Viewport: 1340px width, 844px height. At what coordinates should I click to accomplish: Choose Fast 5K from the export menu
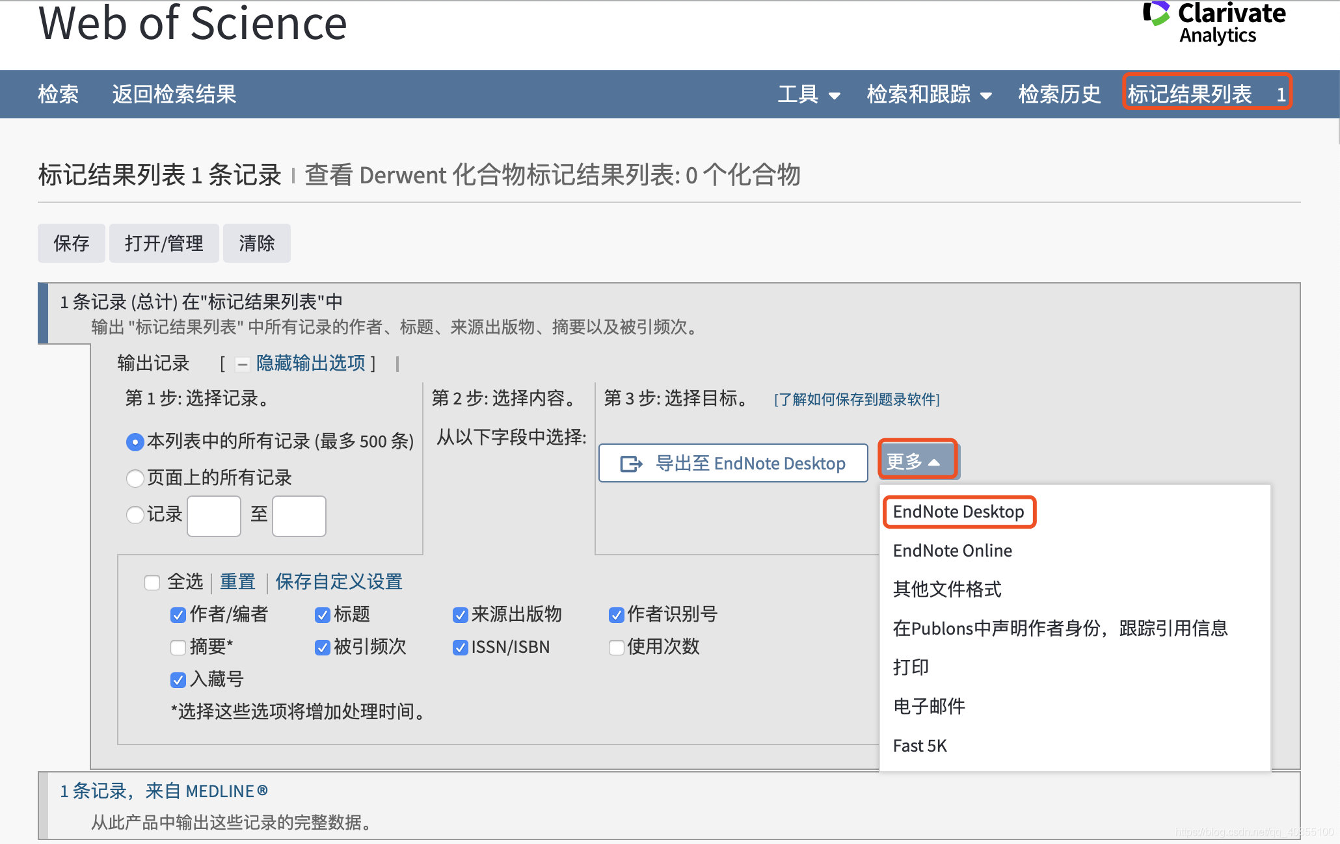pyautogui.click(x=920, y=746)
